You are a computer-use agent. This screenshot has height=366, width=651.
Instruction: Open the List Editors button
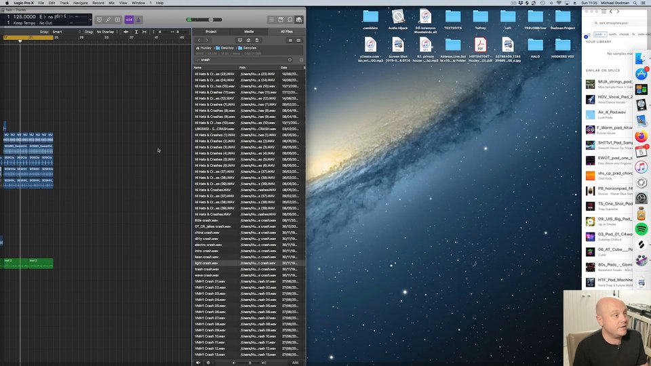271,20
